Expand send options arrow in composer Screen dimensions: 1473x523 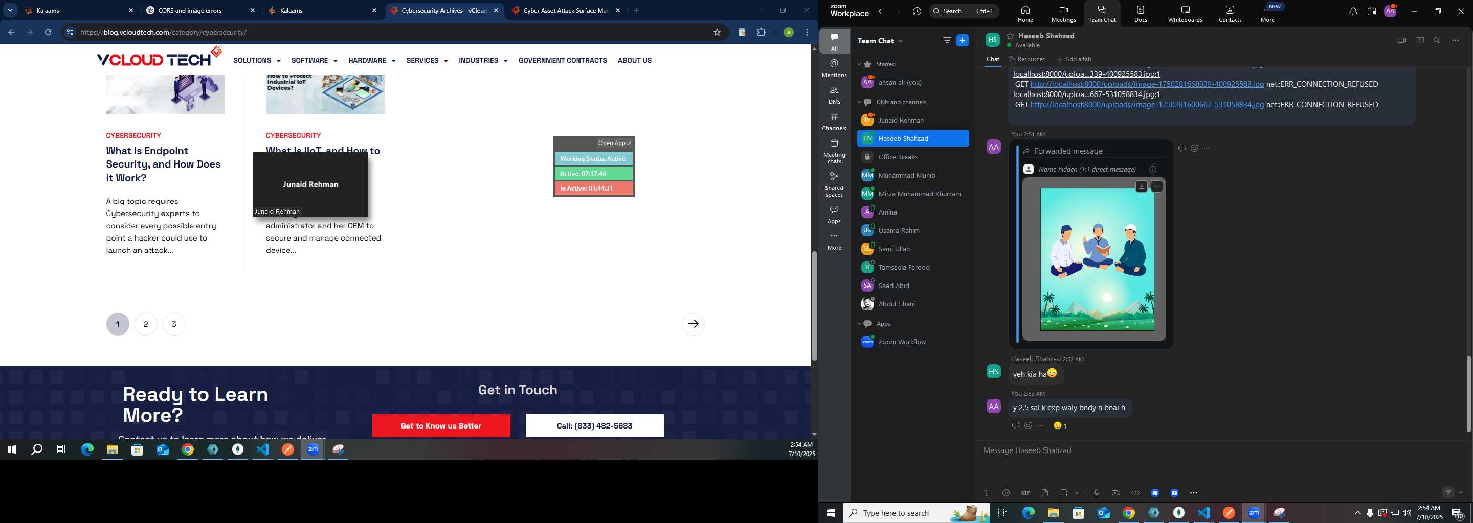tap(1461, 493)
